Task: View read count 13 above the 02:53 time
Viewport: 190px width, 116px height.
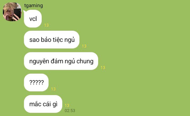Action: click(67, 105)
